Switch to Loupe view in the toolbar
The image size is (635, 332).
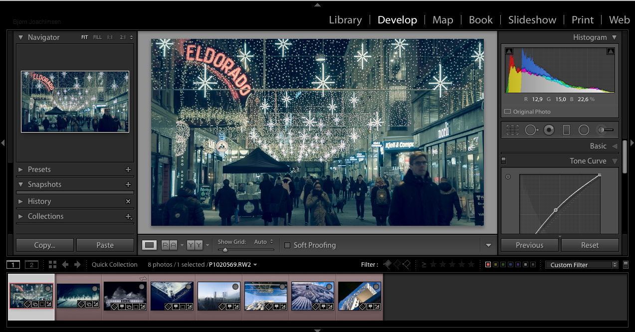(x=149, y=245)
